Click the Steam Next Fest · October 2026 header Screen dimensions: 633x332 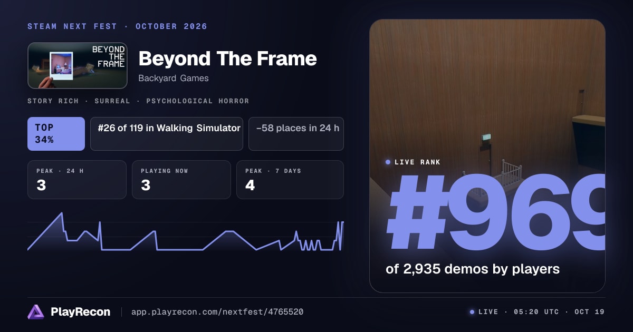coord(118,26)
